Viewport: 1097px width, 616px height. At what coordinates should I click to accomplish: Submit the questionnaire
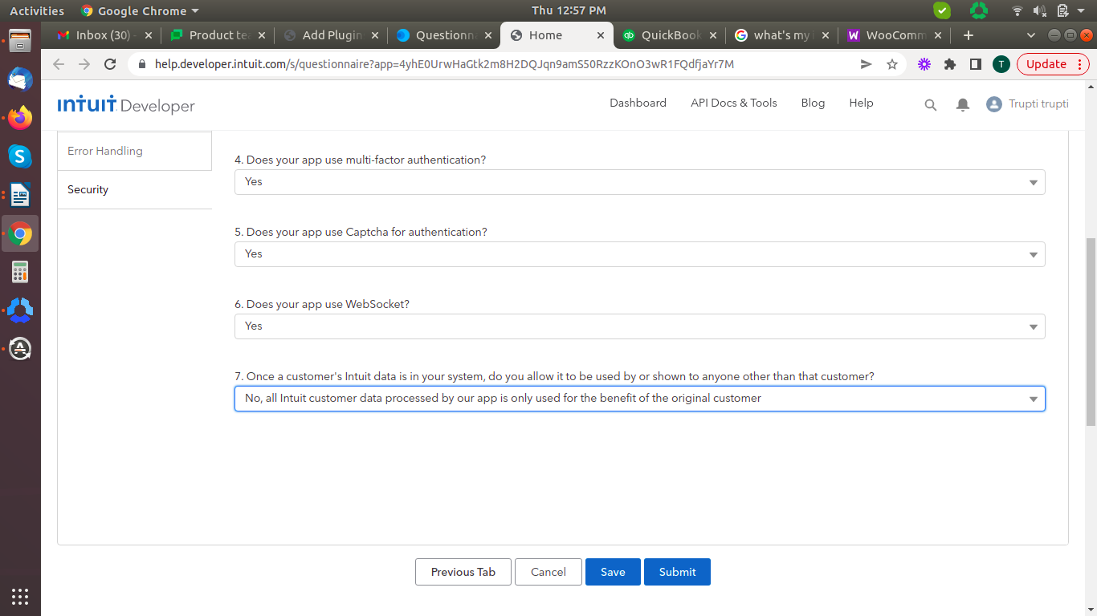click(x=677, y=572)
